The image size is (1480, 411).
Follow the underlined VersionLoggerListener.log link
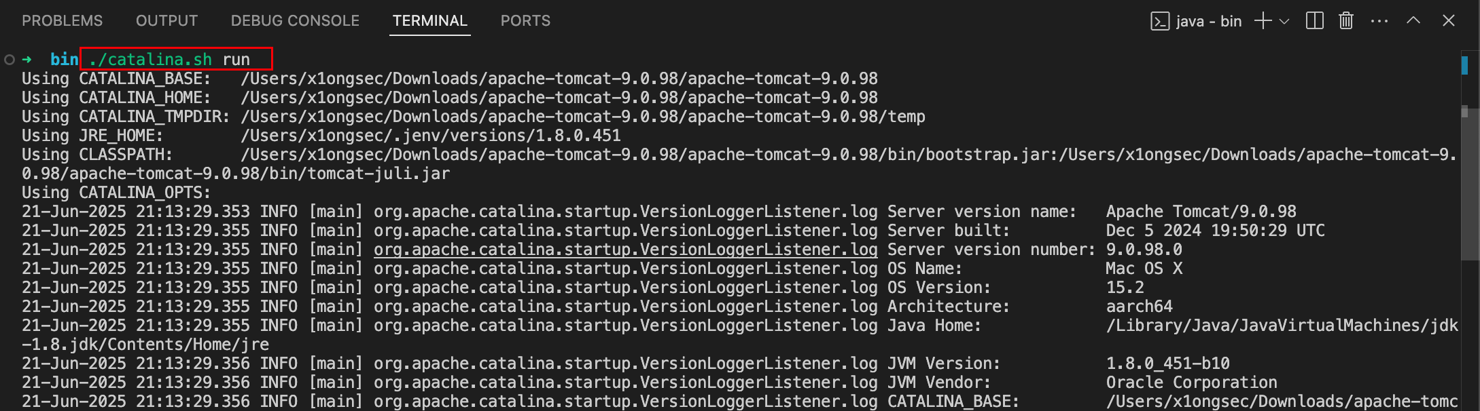click(625, 250)
